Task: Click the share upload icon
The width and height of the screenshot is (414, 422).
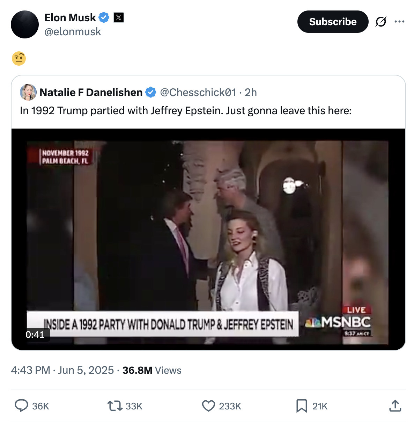Action: pos(395,406)
